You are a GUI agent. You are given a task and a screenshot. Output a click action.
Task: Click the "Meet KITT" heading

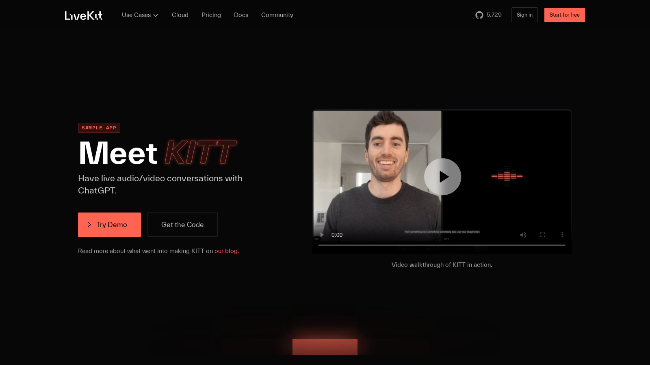157,153
